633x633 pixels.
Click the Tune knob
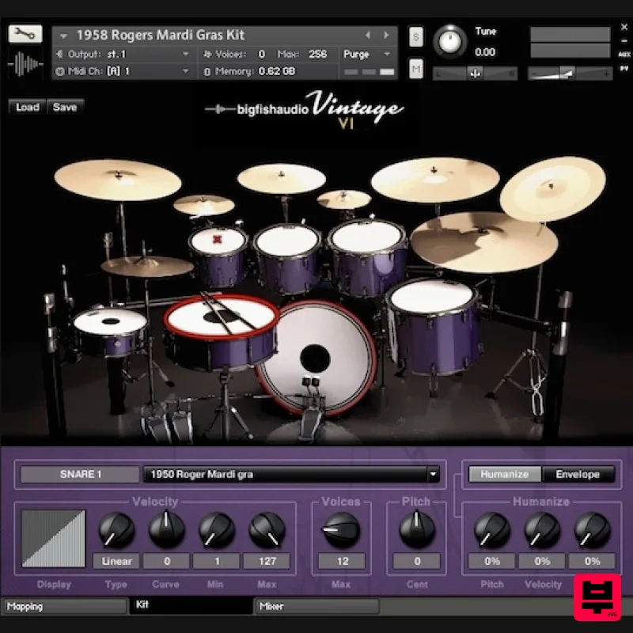pos(451,44)
